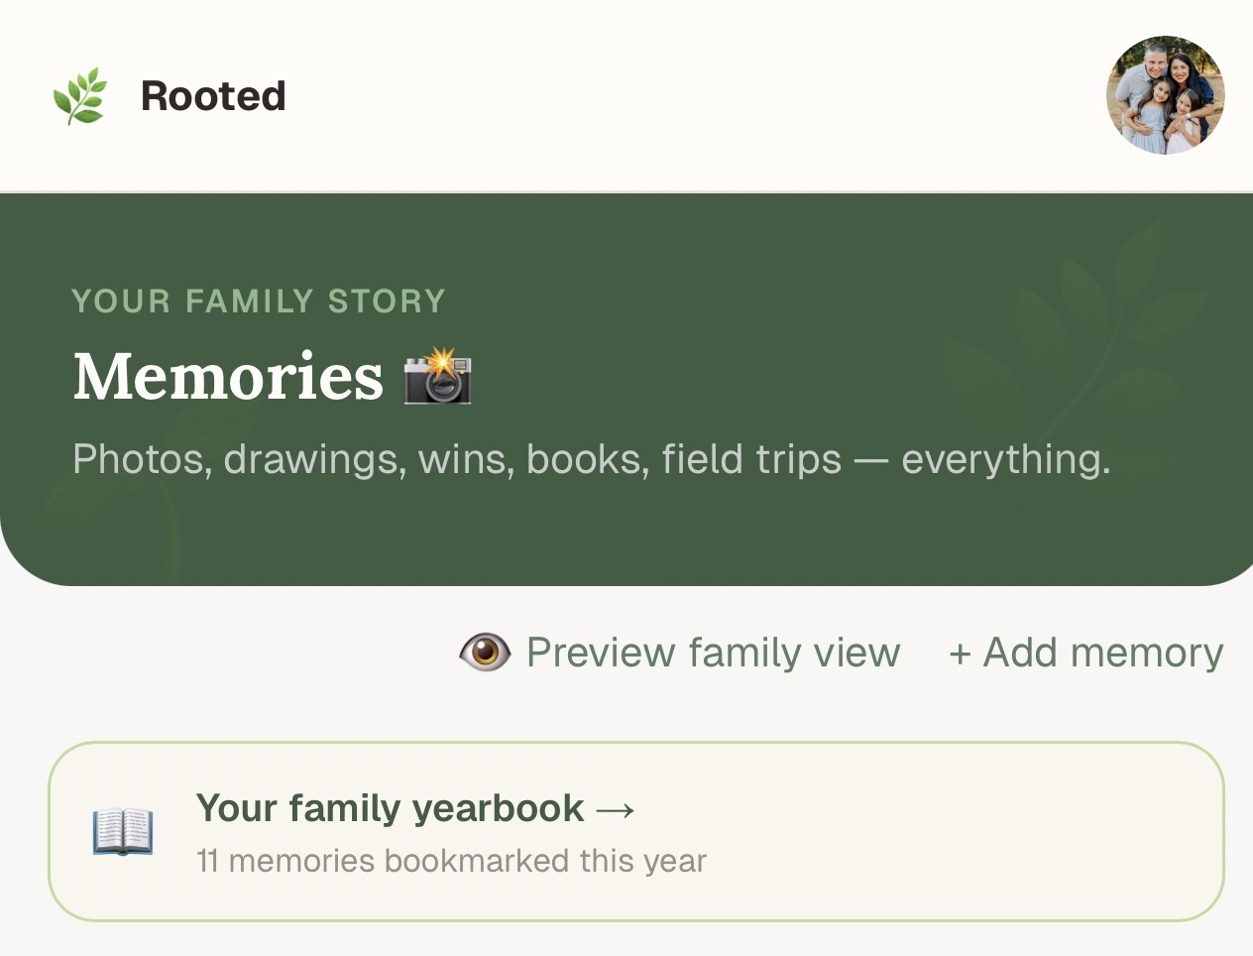This screenshot has width=1253, height=956.
Task: Click the Memories page heading
Action: coord(228,377)
